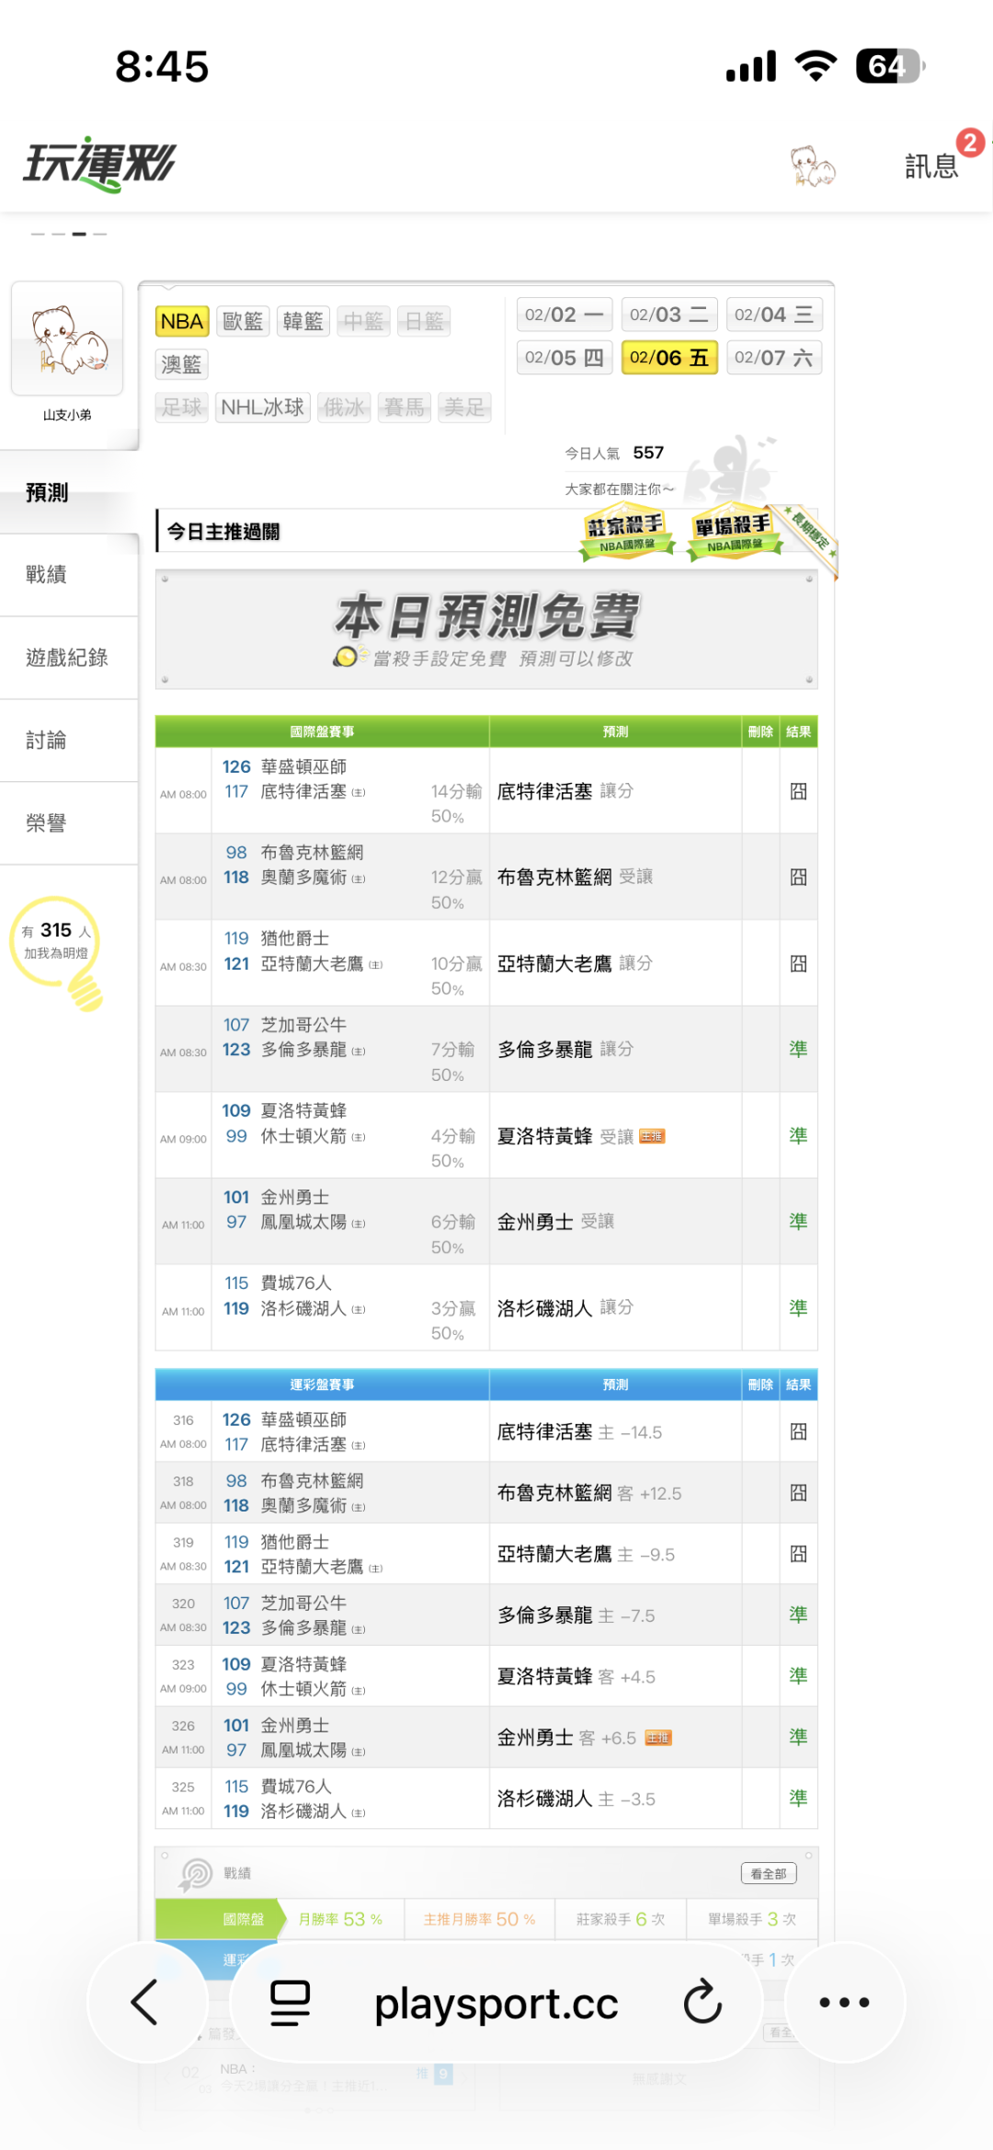Screen dimensions: 993x2150
Task: Select the 韓籃 league tab
Action: tap(303, 321)
